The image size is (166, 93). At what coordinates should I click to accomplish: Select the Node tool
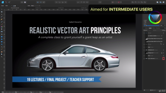[x=2, y=14]
